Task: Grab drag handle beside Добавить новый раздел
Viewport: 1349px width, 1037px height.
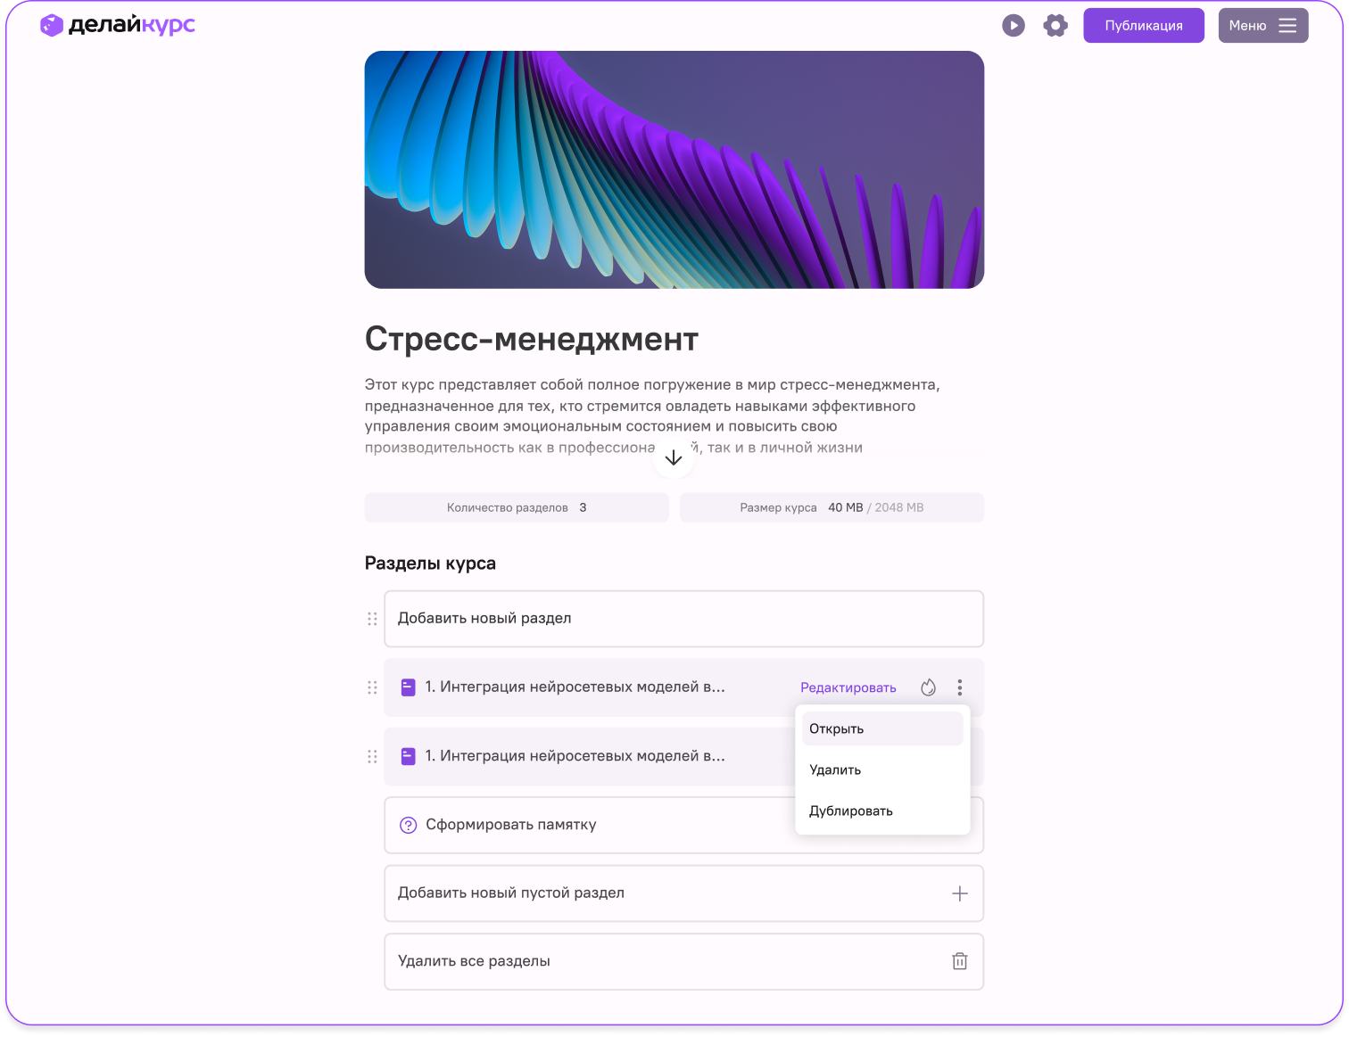Action: pos(372,619)
